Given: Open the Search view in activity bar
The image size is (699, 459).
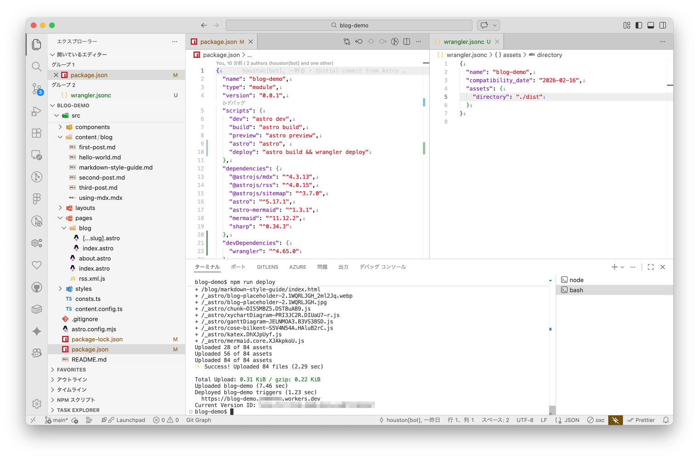Looking at the screenshot, I should pyautogui.click(x=37, y=67).
